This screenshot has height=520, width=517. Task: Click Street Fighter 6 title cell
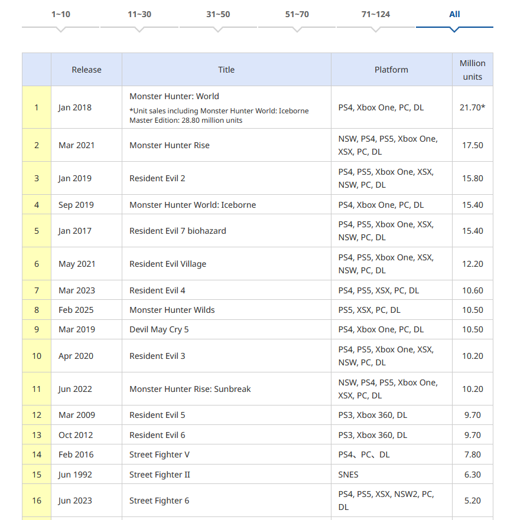(x=160, y=501)
